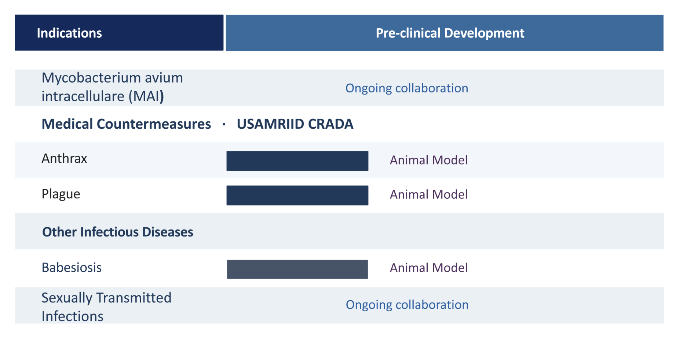The width and height of the screenshot is (676, 341).
Task: Click Animal Model next to Anthrax bar
Action: point(428,160)
